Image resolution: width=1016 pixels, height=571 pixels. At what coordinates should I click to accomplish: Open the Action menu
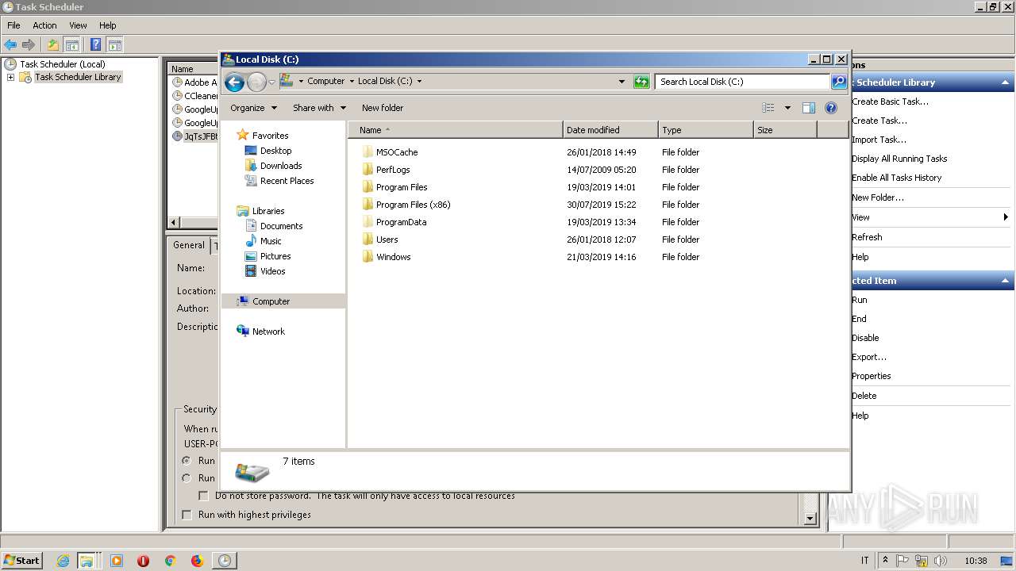tap(44, 25)
